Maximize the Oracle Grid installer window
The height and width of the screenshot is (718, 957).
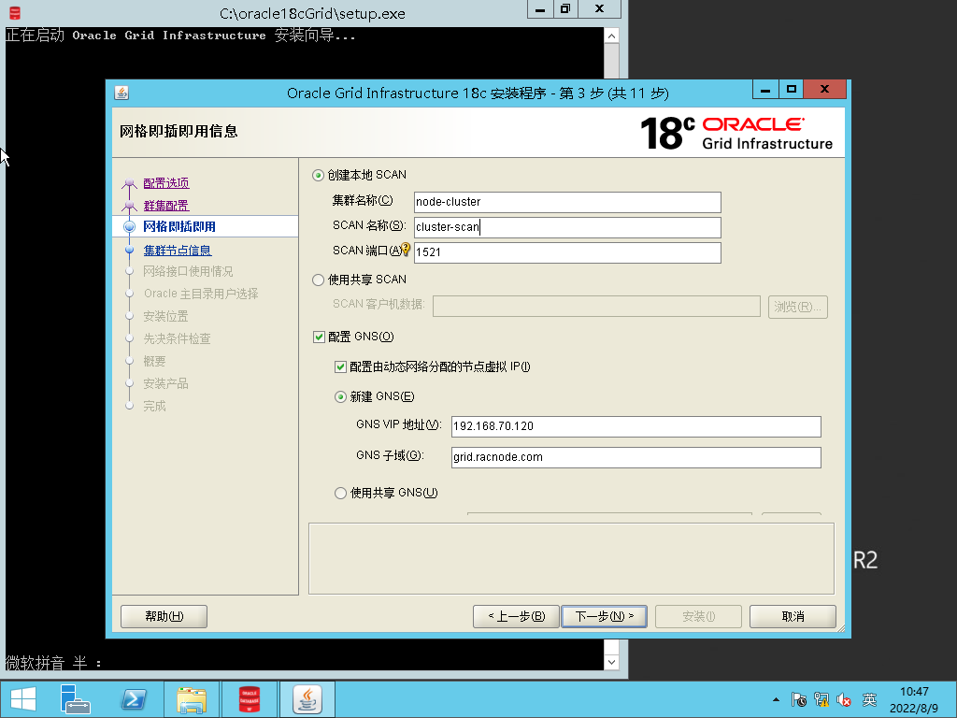coord(792,90)
